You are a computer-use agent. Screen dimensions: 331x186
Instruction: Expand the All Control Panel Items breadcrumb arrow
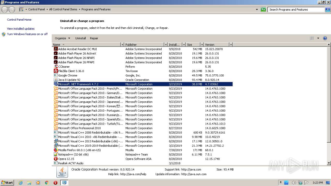coord(79,10)
